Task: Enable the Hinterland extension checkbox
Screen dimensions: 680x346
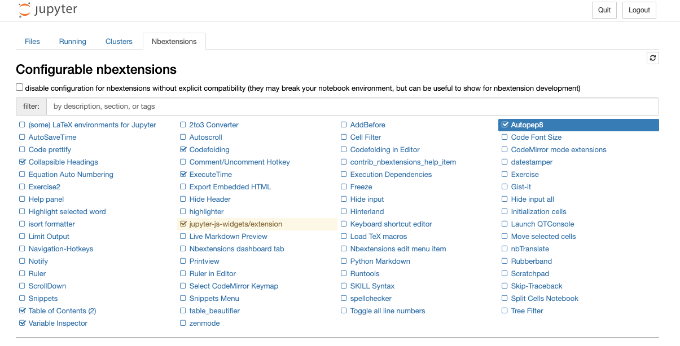Action: point(344,212)
